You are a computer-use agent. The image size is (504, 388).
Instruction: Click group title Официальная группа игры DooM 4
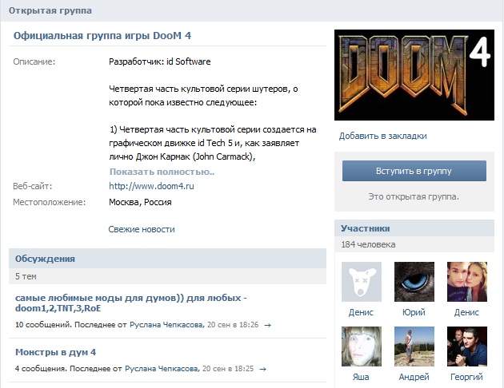coord(102,36)
